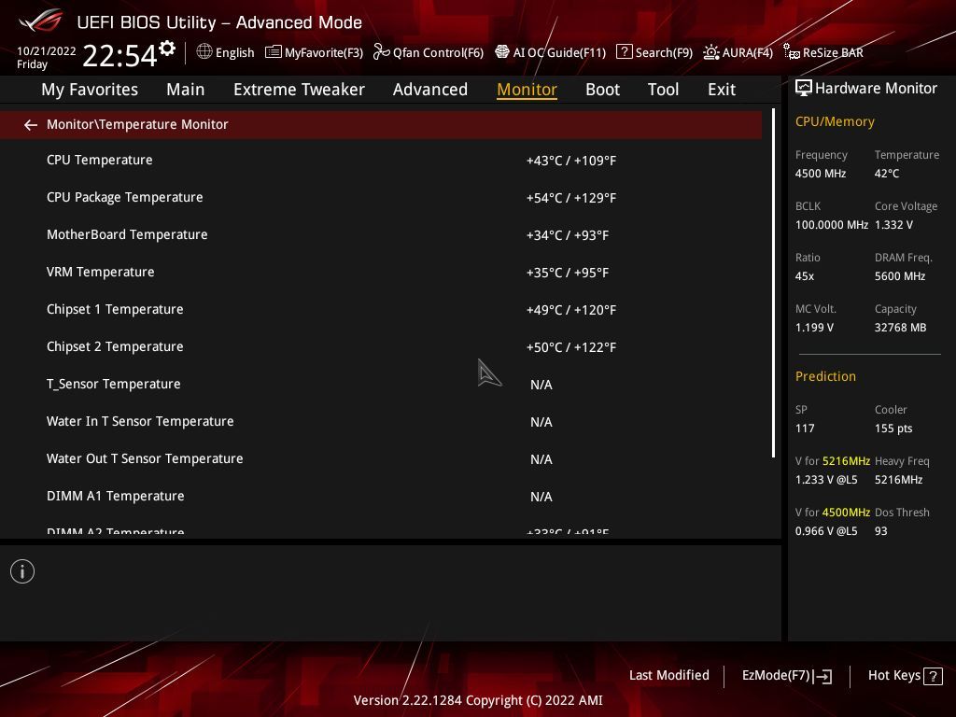
Task: Open AI OC Guide(F11)
Action: click(x=551, y=52)
